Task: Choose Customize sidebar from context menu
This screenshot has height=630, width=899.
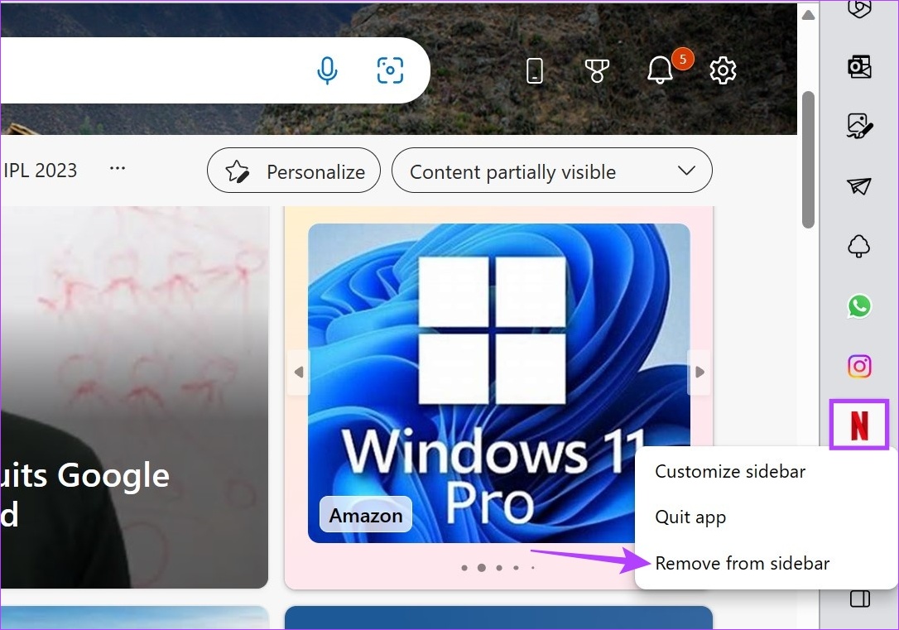Action: coord(730,471)
